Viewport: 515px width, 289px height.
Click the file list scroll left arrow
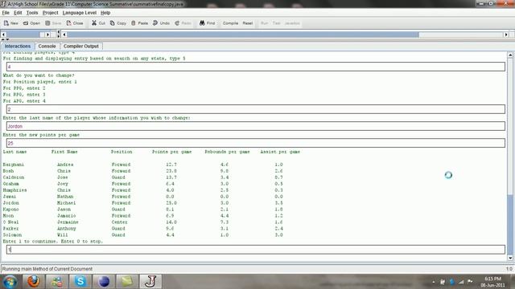3,35
